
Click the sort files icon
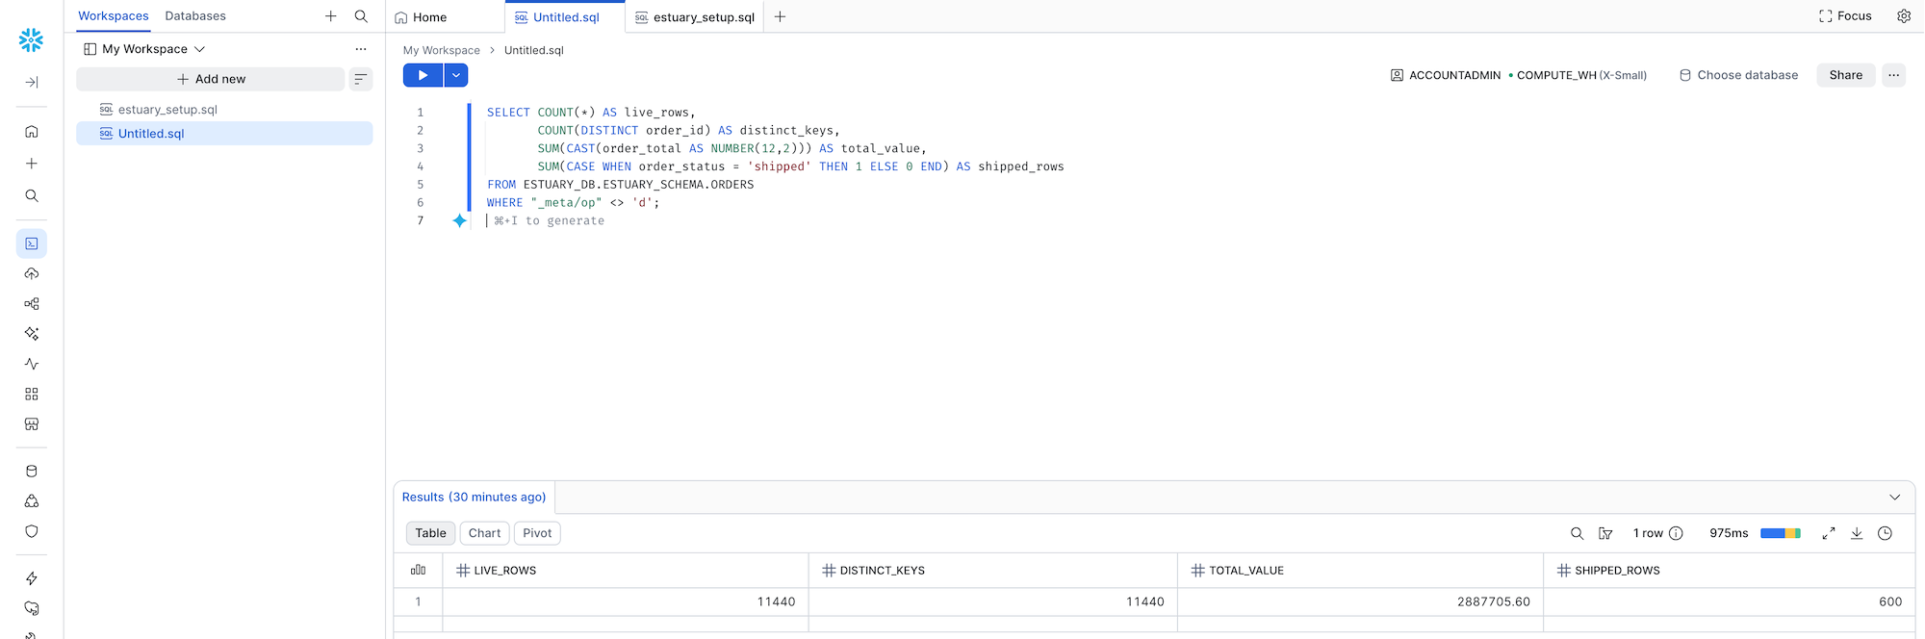(x=361, y=79)
